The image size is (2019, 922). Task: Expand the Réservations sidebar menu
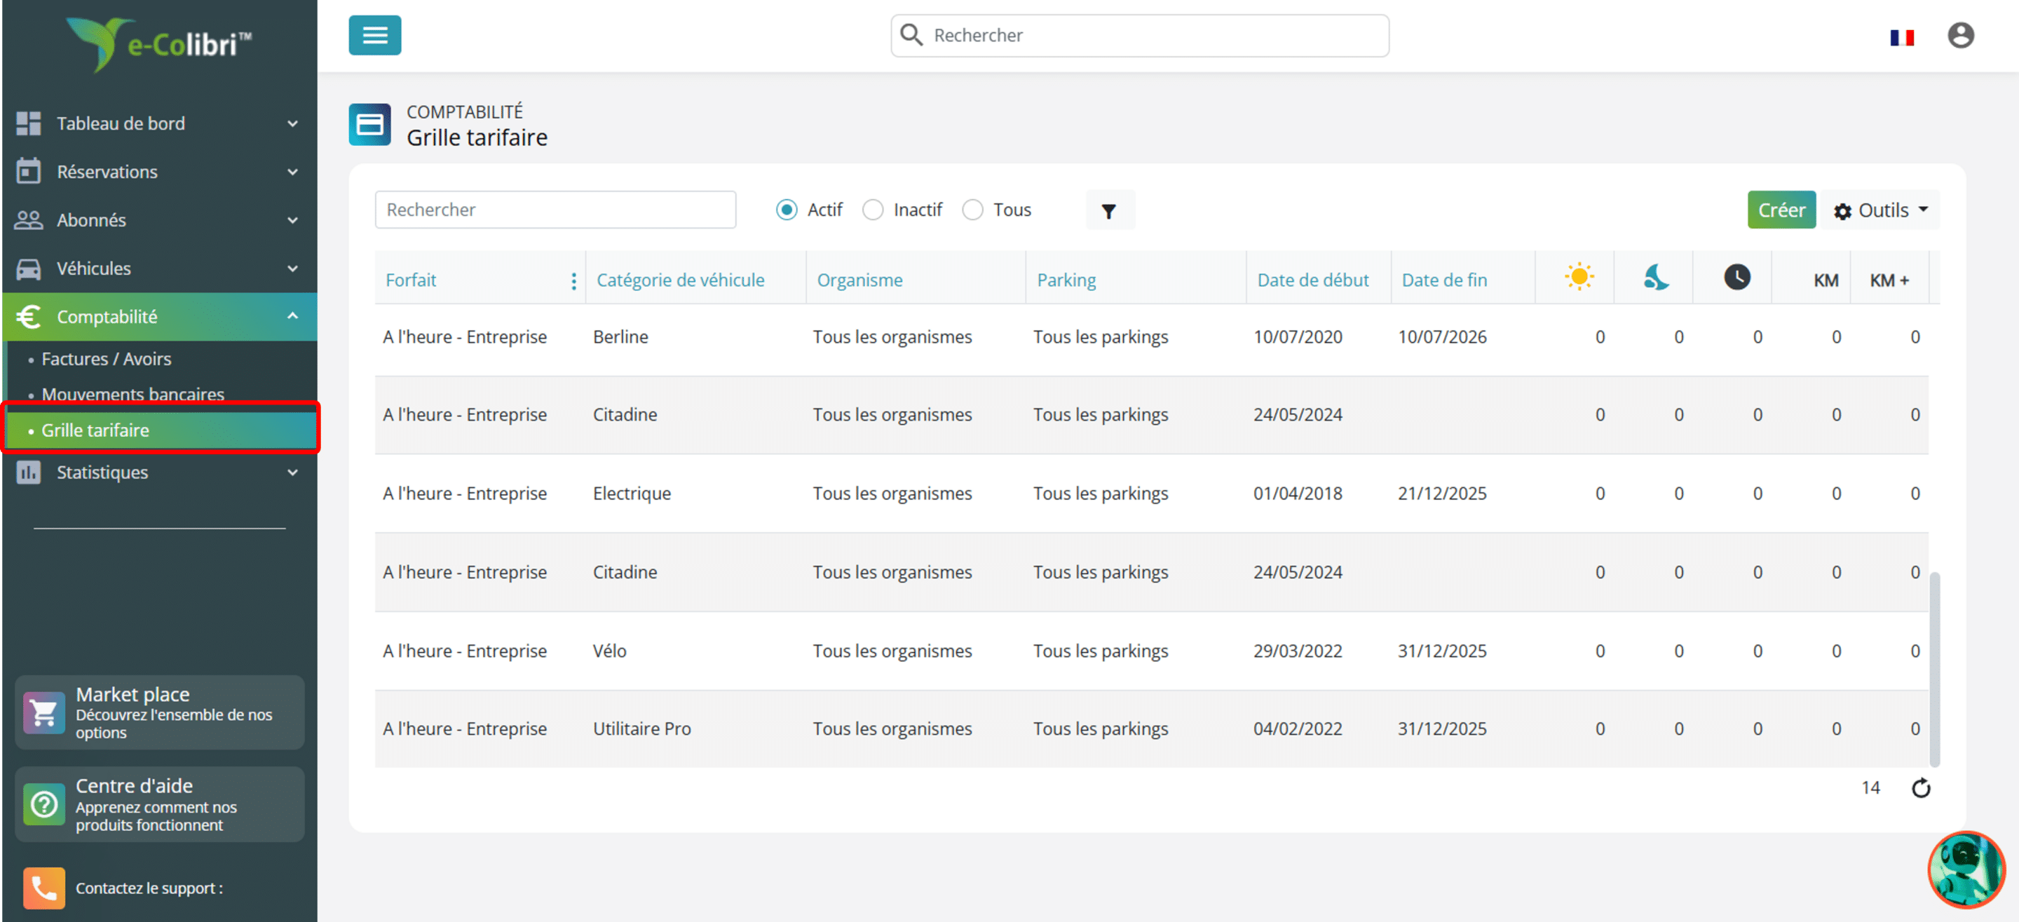[x=159, y=172]
